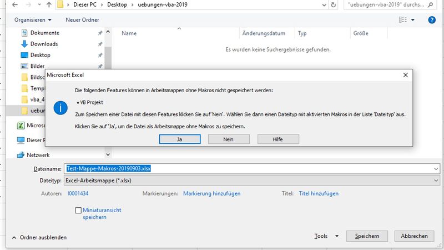Collapse folders with Ordner ausblenden

coord(39,238)
